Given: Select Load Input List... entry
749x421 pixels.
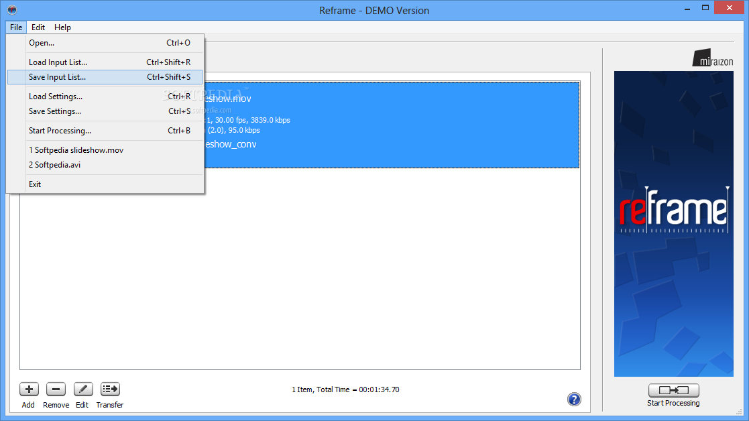Looking at the screenshot, I should tap(105, 62).
